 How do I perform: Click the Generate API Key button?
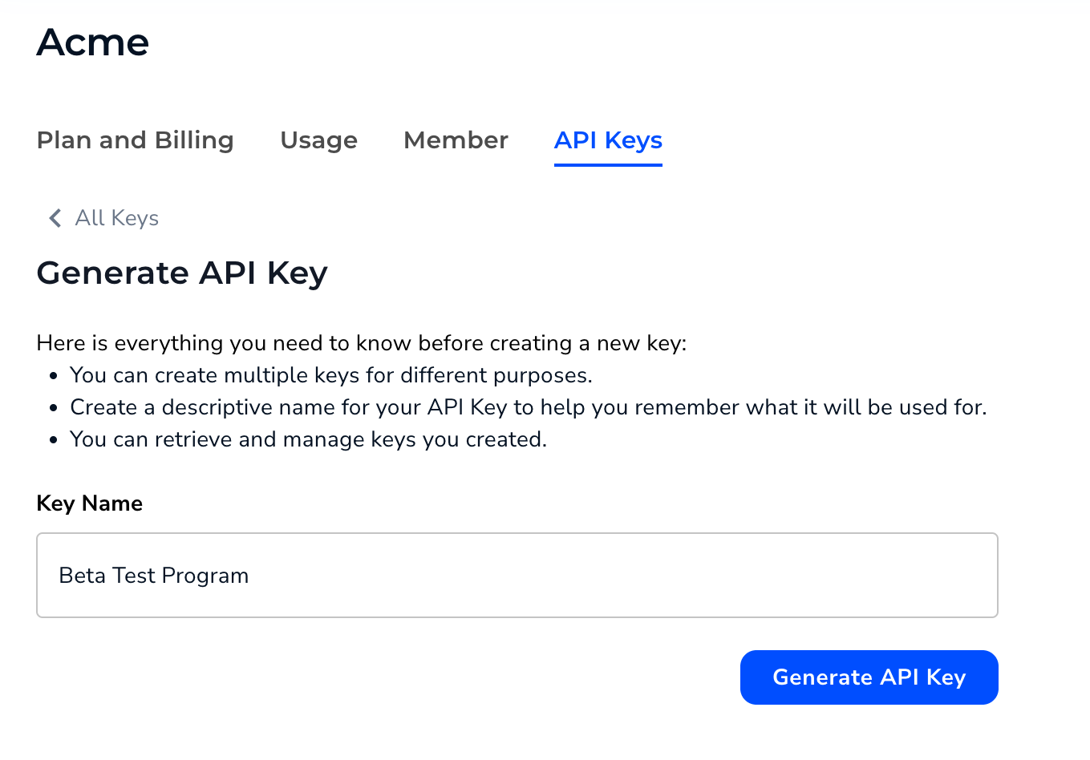tap(869, 677)
